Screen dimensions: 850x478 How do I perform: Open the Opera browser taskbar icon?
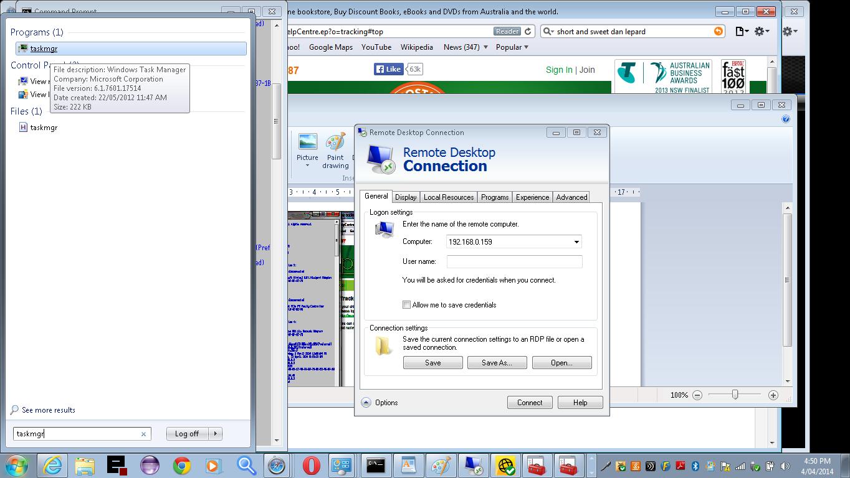pyautogui.click(x=311, y=465)
